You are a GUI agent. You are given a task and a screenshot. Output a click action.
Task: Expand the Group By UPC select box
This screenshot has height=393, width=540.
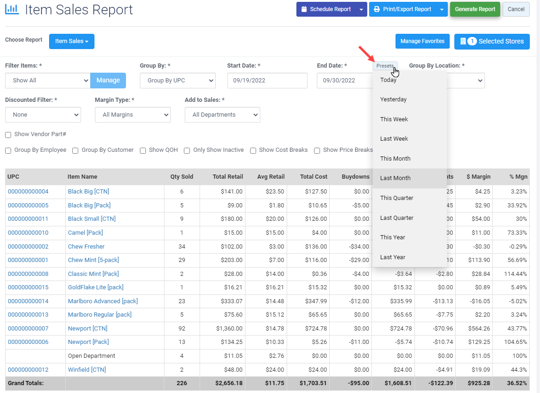coord(177,81)
